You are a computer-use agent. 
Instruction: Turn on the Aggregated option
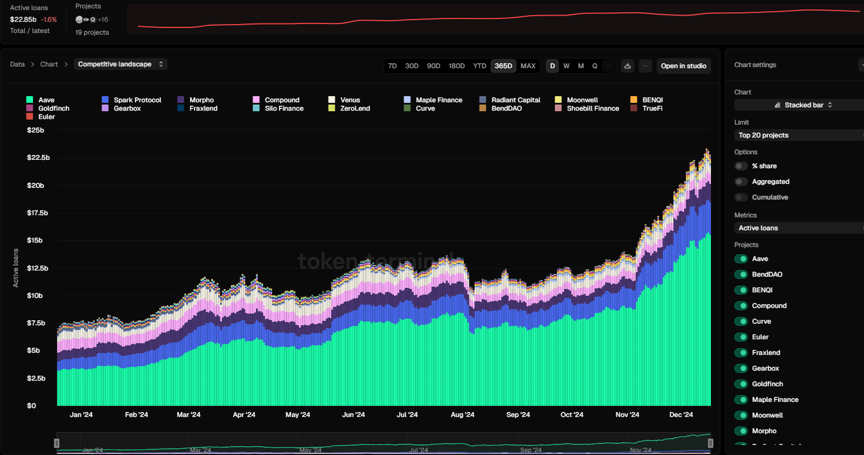[740, 182]
